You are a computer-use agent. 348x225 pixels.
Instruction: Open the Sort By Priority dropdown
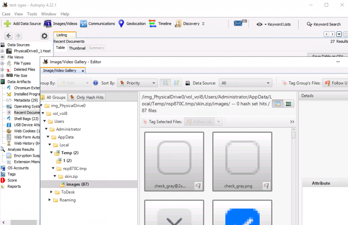coord(137,83)
